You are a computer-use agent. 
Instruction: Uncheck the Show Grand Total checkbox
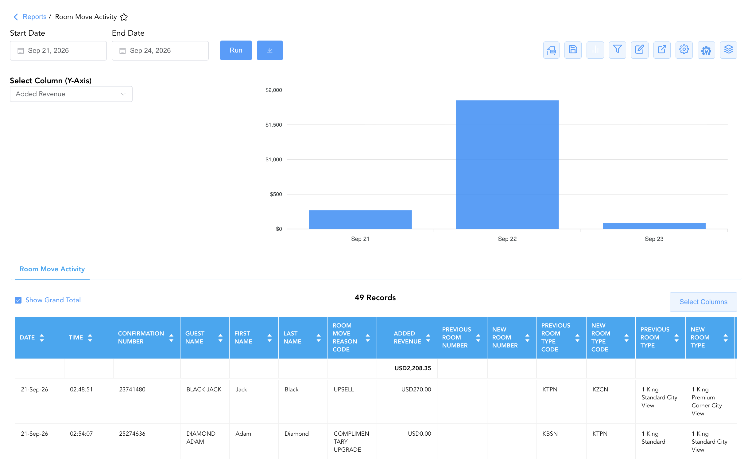tap(18, 300)
